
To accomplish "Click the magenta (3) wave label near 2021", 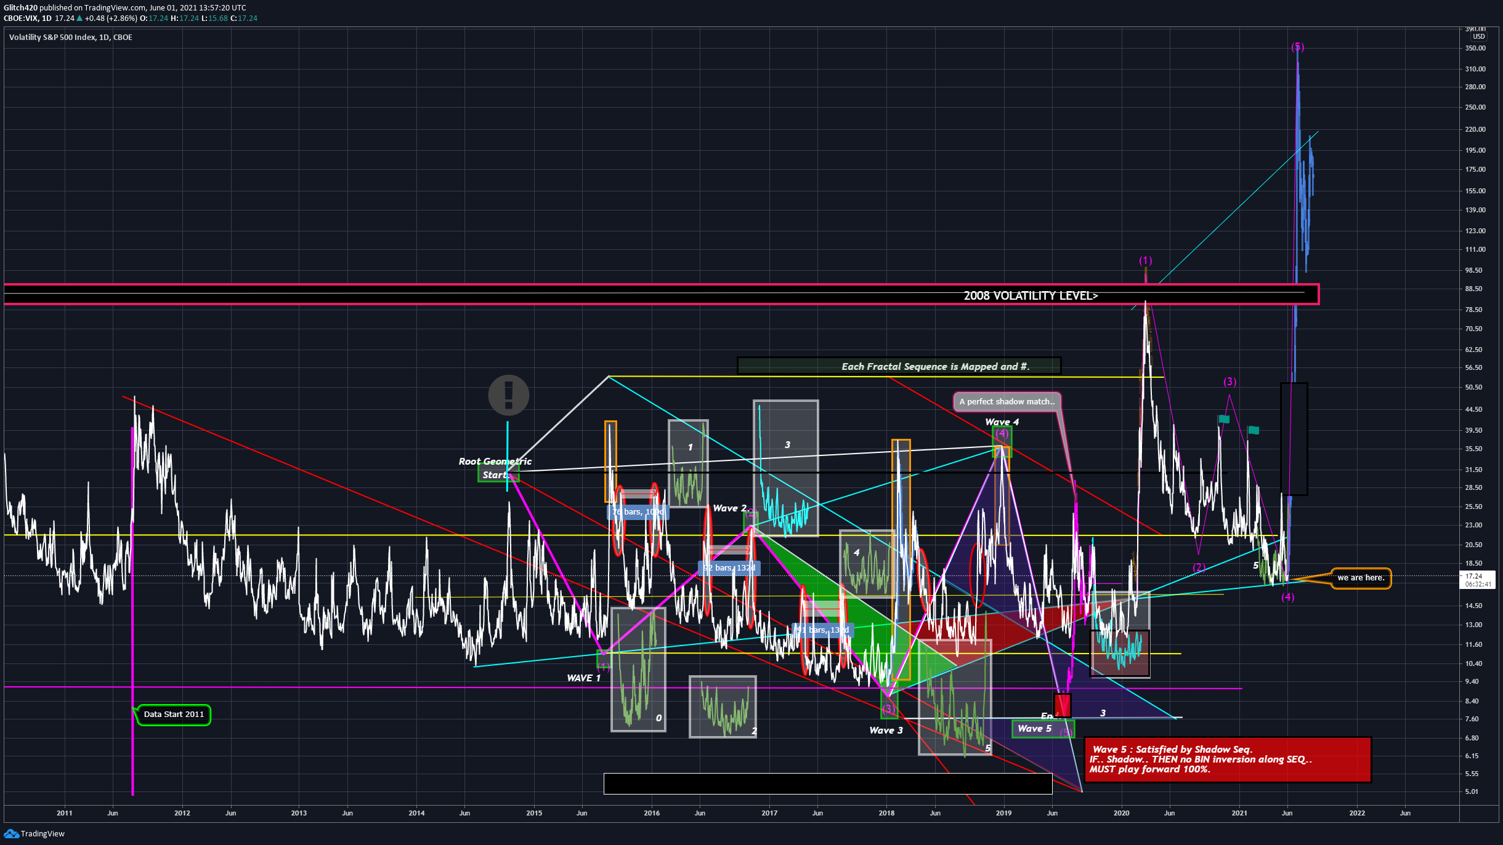I will 1230,382.
